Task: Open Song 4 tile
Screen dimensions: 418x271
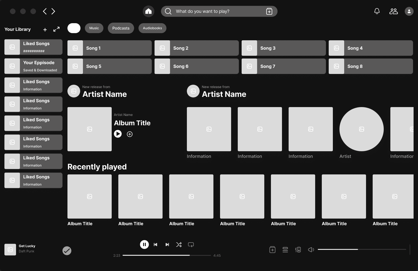Action: pyautogui.click(x=371, y=48)
